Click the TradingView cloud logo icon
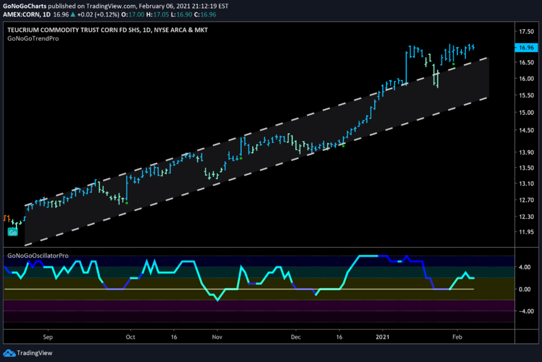 tap(9, 353)
